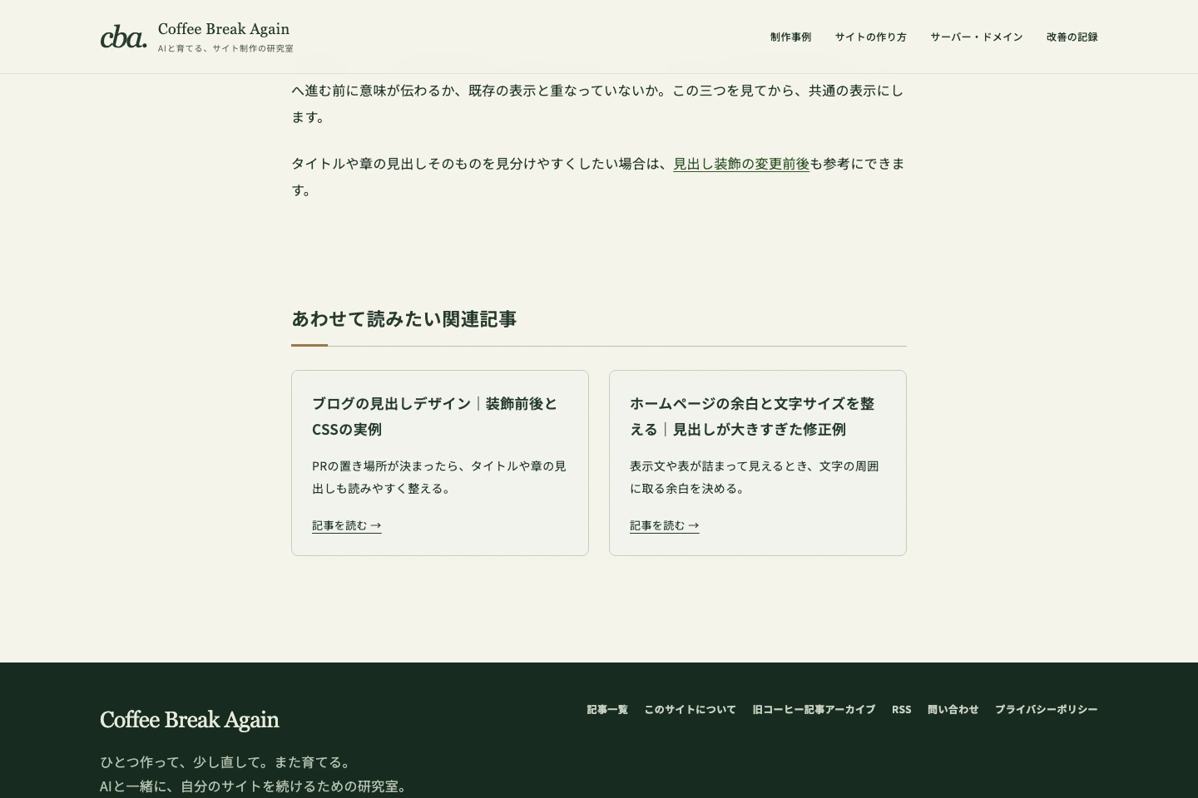The image size is (1198, 798).
Task: Click the あわせて読みたい関連記事 heading
Action: click(x=404, y=318)
